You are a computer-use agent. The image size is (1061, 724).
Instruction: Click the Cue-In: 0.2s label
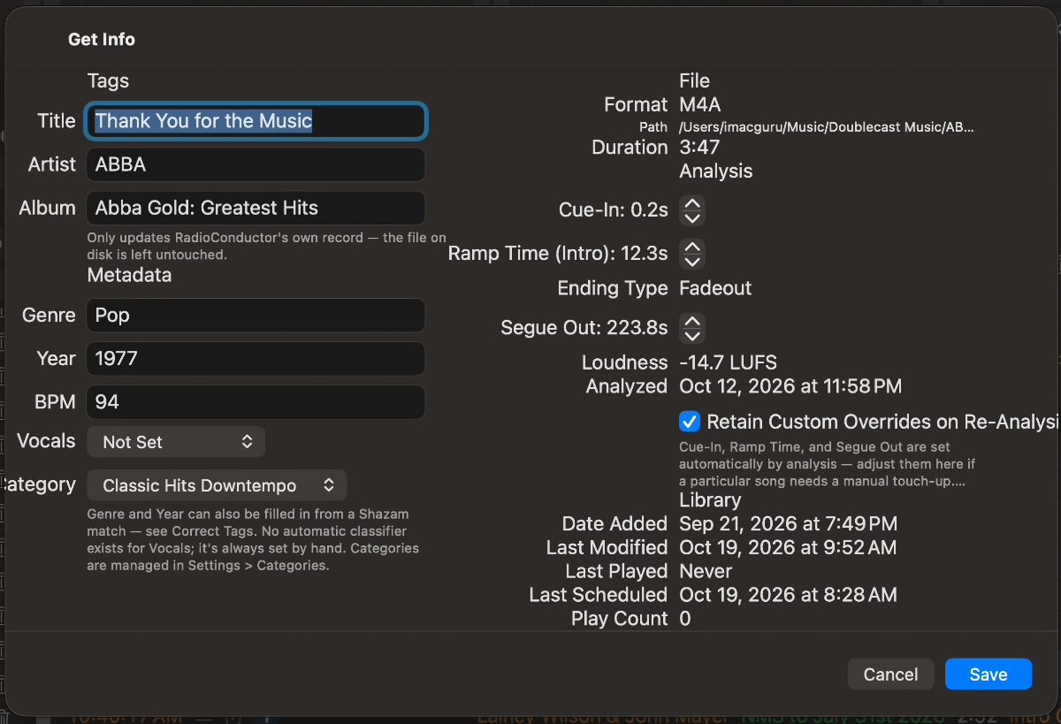pos(614,210)
